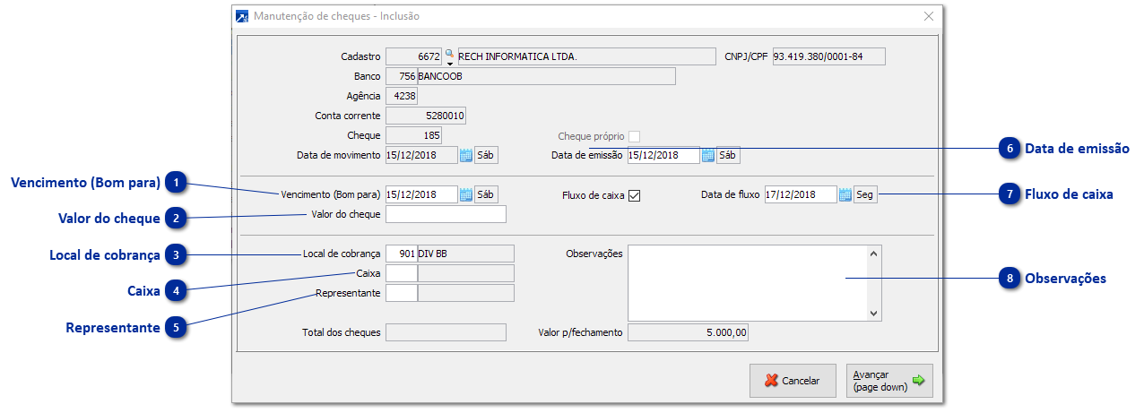
Task: Click Observações scrollbar down arrow
Action: (x=874, y=313)
